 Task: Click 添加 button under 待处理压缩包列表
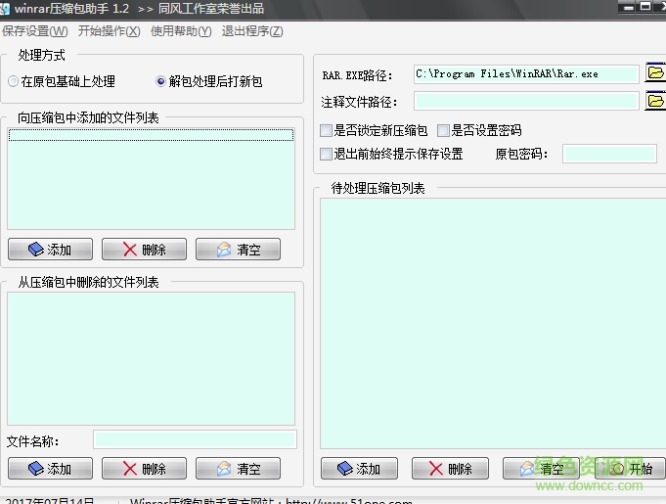358,469
